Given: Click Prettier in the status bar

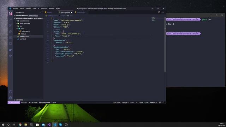Looking at the screenshot, I should pos(154,103).
